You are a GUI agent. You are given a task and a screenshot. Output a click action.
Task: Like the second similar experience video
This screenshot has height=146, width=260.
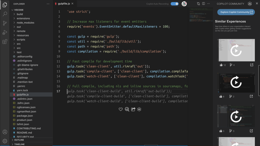[x=221, y=97]
